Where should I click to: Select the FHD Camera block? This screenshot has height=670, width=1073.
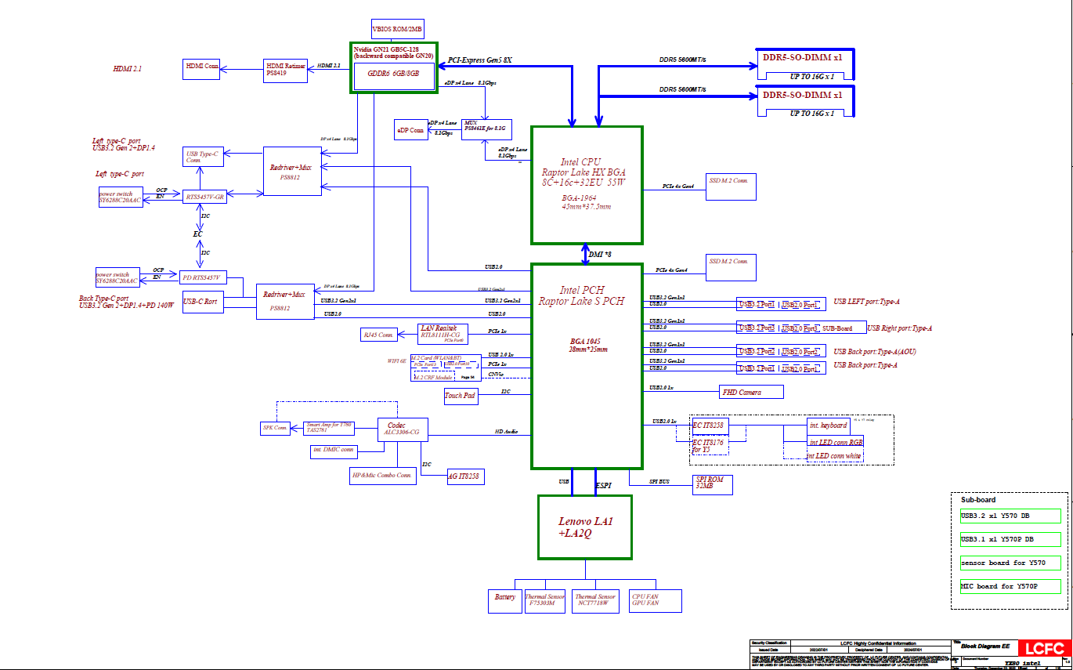[750, 392]
